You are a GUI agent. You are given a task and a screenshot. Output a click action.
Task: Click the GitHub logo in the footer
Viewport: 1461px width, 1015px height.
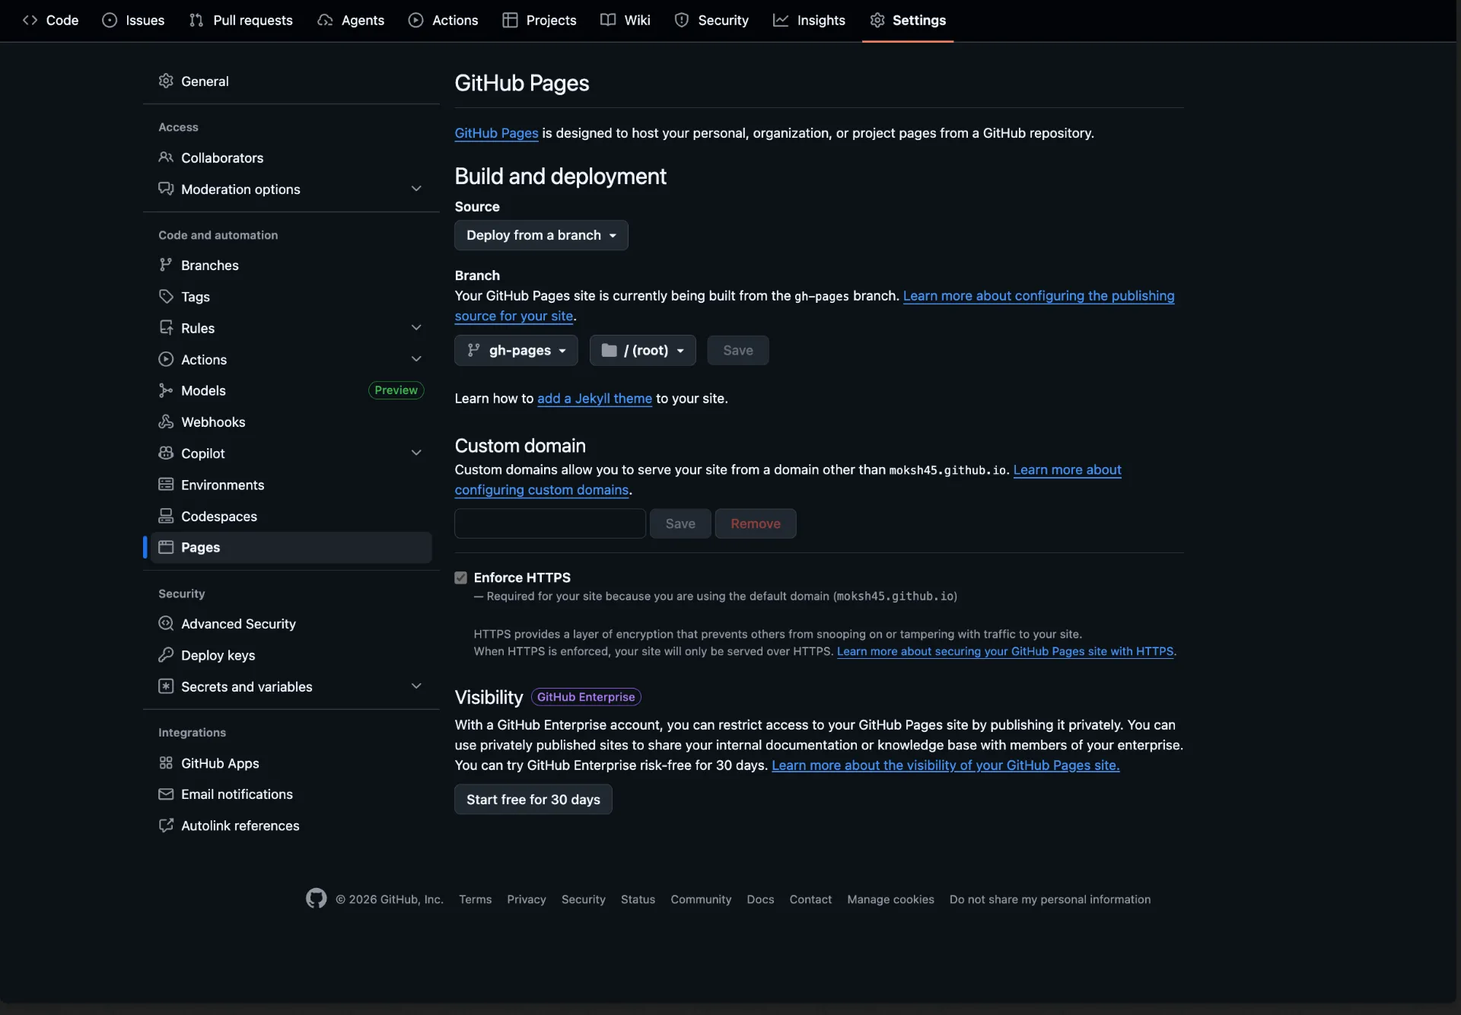pyautogui.click(x=317, y=899)
